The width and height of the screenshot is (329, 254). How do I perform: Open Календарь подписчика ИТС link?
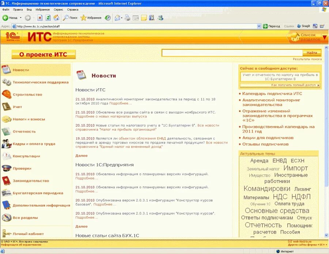[x=272, y=93]
